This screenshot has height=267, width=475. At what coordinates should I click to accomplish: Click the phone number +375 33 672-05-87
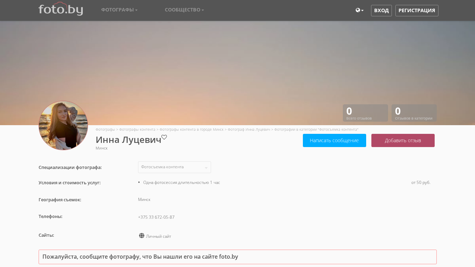click(156, 217)
